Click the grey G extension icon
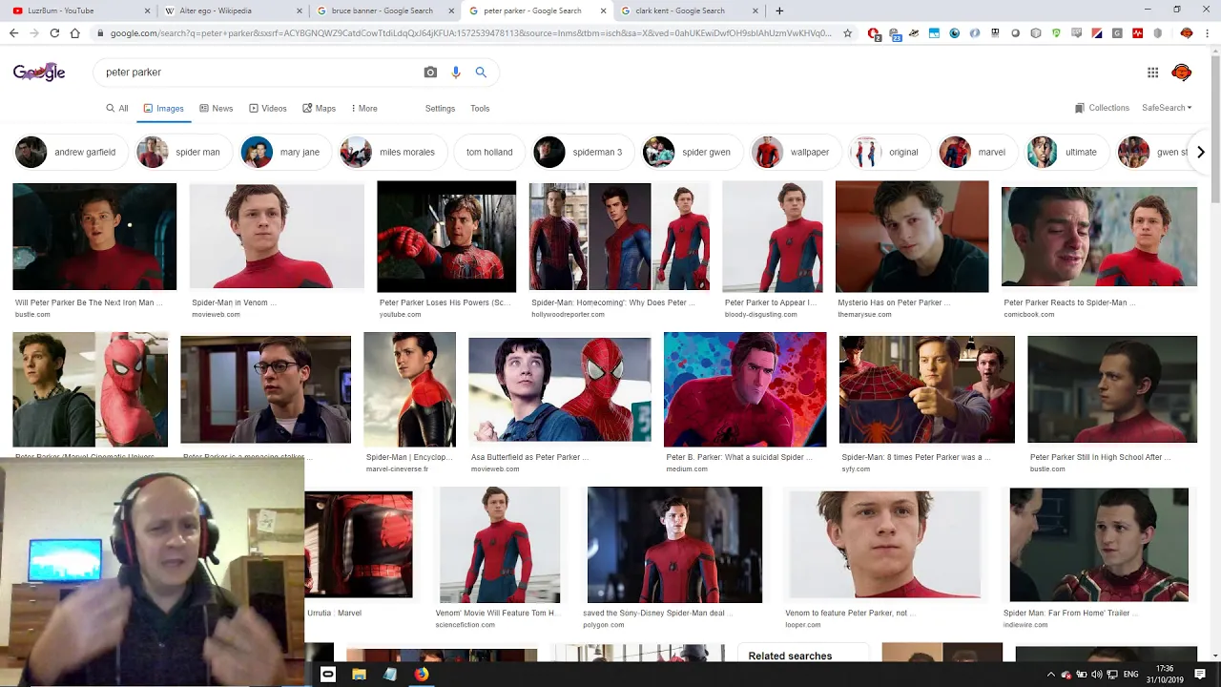This screenshot has height=687, width=1221. point(1117,33)
